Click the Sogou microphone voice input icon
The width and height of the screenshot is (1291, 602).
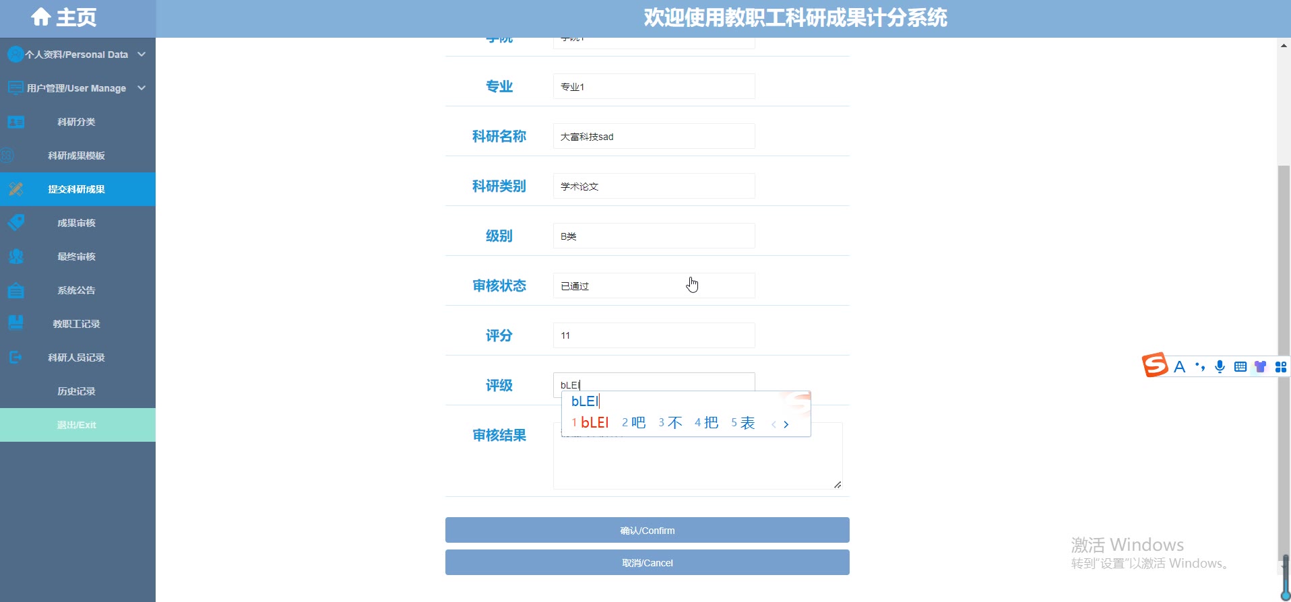pyautogui.click(x=1220, y=367)
